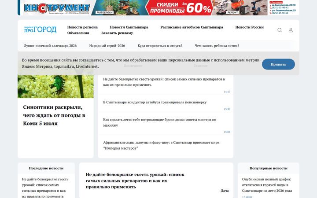
Task: Open Чем занять ребенка летом? link
Action: [217, 46]
